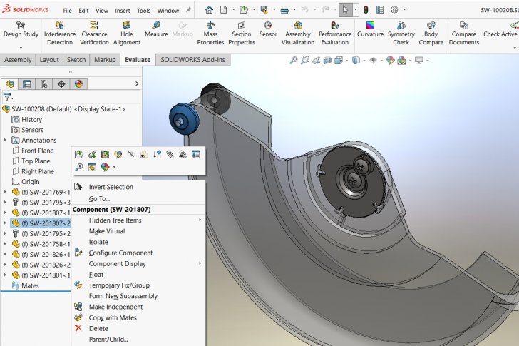Viewport: 519px width, 346px height.
Task: Open File Properties icon in title toolbar
Action: click(x=380, y=10)
